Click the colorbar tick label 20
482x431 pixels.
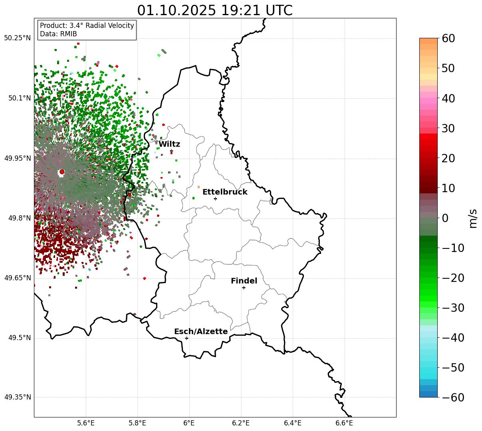pyautogui.click(x=448, y=158)
